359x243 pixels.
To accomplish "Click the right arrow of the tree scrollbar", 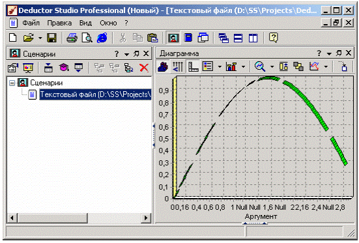I will (x=145, y=218).
